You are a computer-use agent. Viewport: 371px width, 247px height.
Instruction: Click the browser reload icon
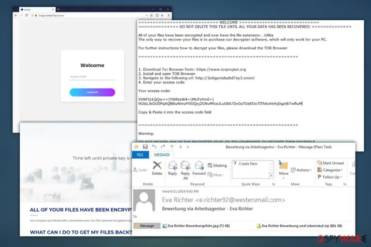27,15
